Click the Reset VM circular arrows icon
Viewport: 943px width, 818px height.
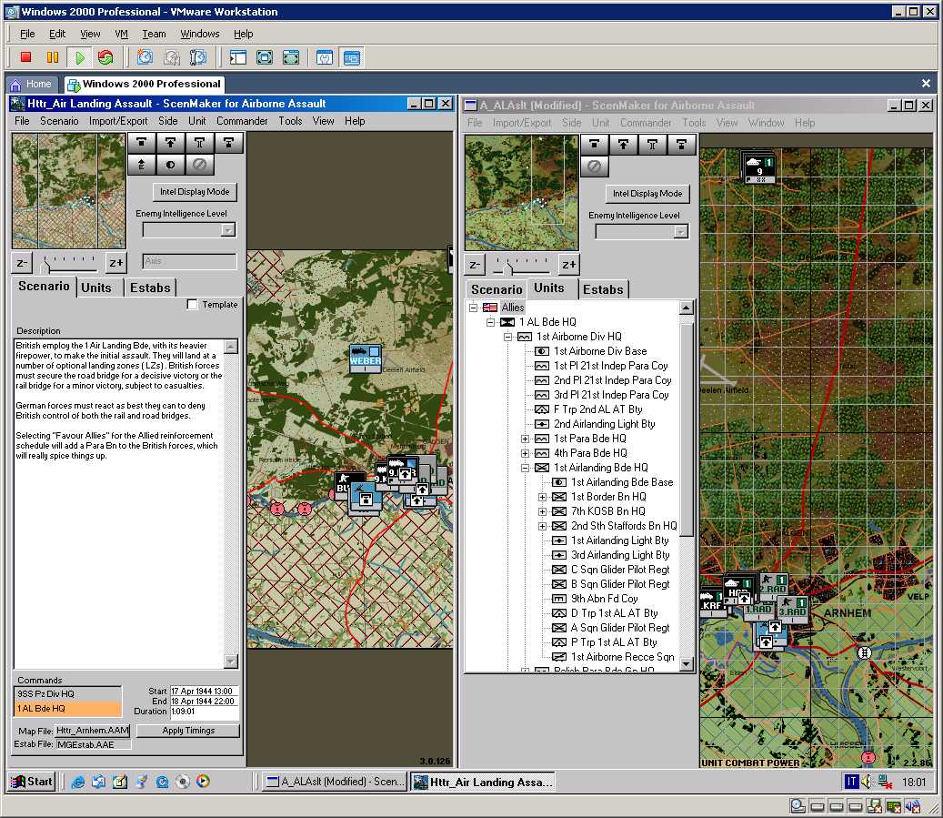pyautogui.click(x=105, y=57)
